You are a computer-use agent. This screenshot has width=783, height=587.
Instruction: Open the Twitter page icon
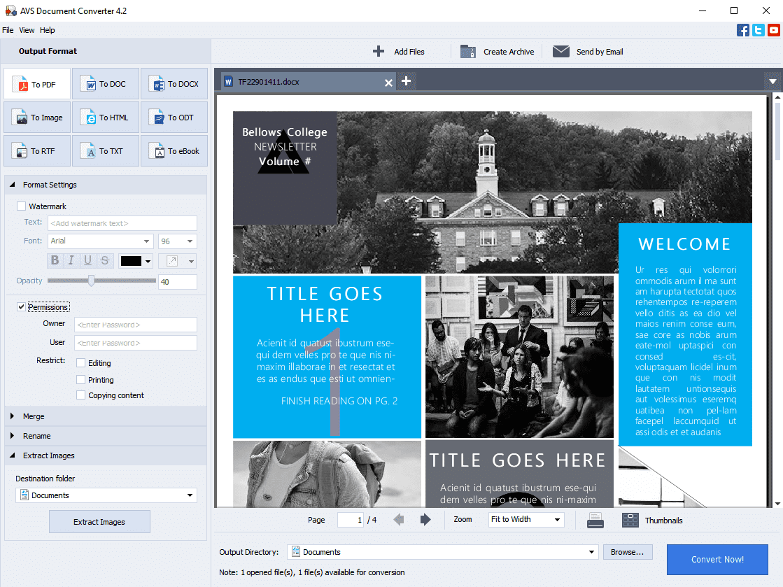point(759,30)
